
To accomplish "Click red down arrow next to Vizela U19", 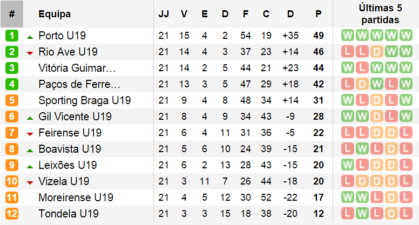I will click(x=30, y=182).
